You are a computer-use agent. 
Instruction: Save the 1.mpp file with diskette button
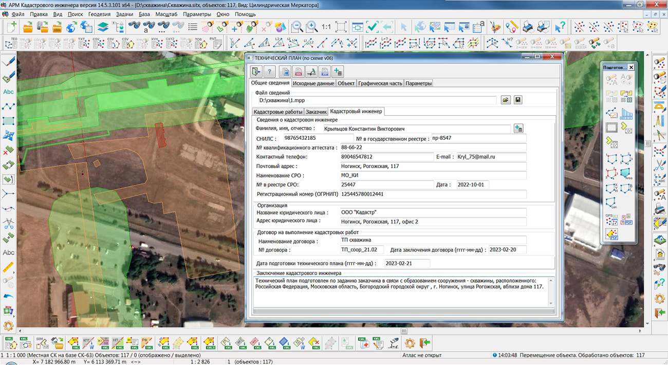tap(518, 100)
